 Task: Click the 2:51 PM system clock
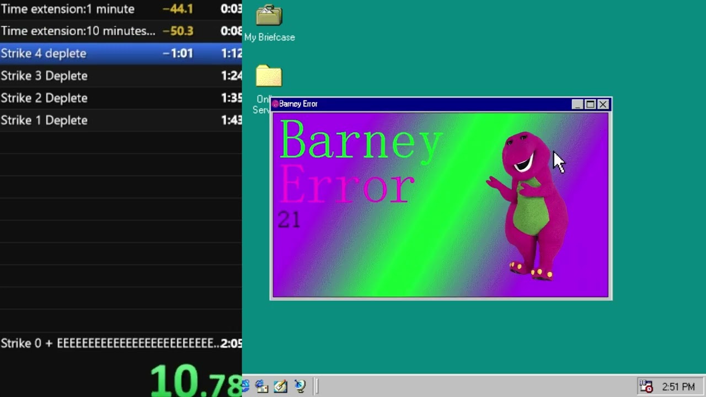678,387
